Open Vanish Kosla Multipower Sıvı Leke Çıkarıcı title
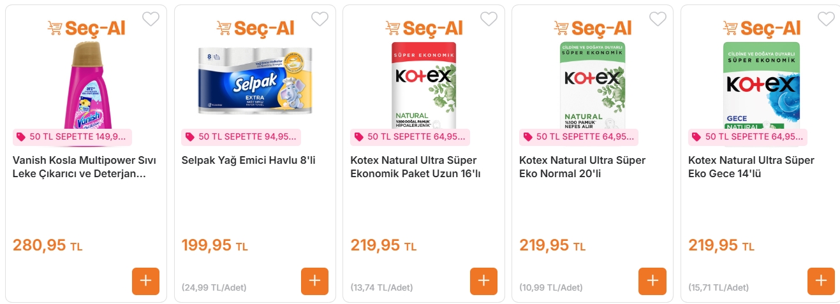The height and width of the screenshot is (304, 840). coord(84,167)
